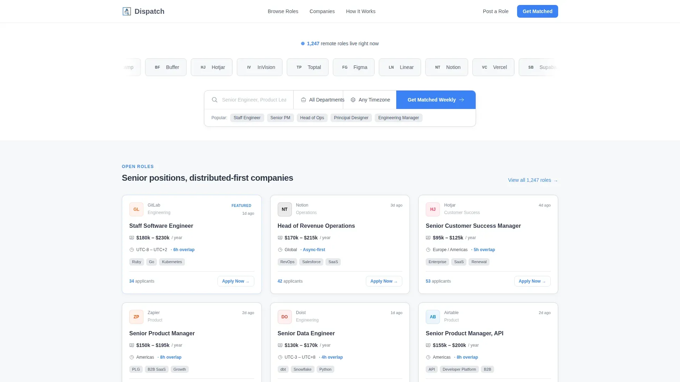680x382 pixels.
Task: Click the PLG tag on Zapier card
Action: (136, 369)
